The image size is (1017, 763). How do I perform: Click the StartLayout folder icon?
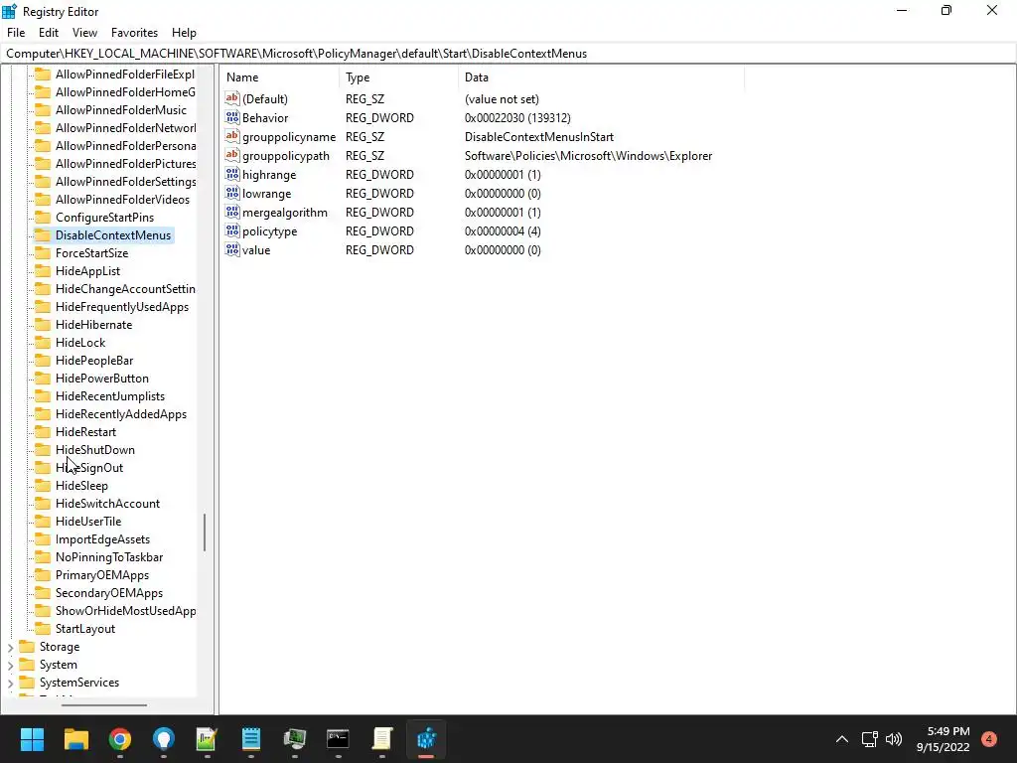click(42, 628)
